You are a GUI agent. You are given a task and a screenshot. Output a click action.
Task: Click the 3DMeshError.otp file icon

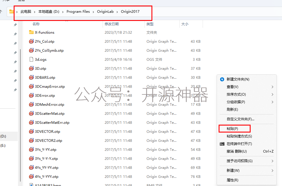tap(31, 104)
